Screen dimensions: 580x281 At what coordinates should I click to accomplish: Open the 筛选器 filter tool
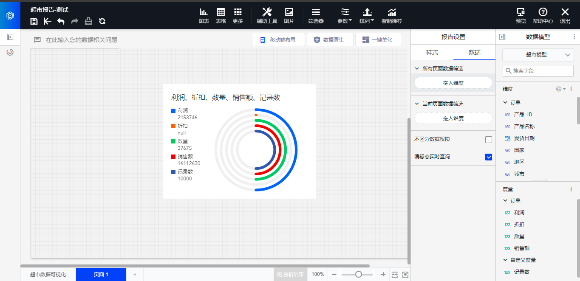pos(316,15)
